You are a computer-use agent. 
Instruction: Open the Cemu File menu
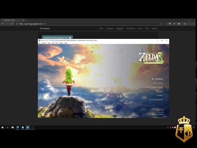pyautogui.click(x=39, y=43)
